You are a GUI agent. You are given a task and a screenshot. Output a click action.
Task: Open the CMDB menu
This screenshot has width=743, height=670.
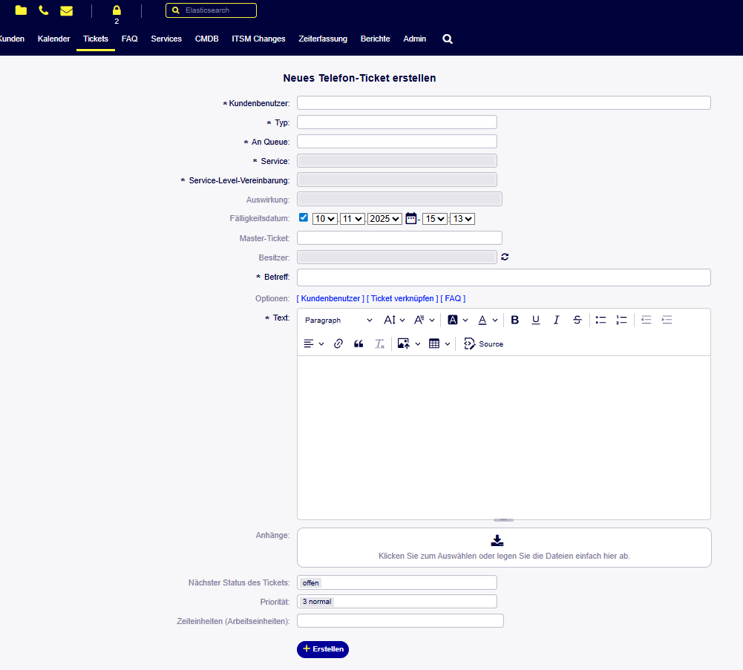pos(206,39)
